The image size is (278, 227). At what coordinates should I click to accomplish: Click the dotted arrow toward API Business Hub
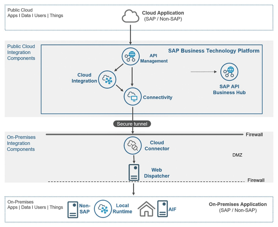pyautogui.click(x=204, y=72)
